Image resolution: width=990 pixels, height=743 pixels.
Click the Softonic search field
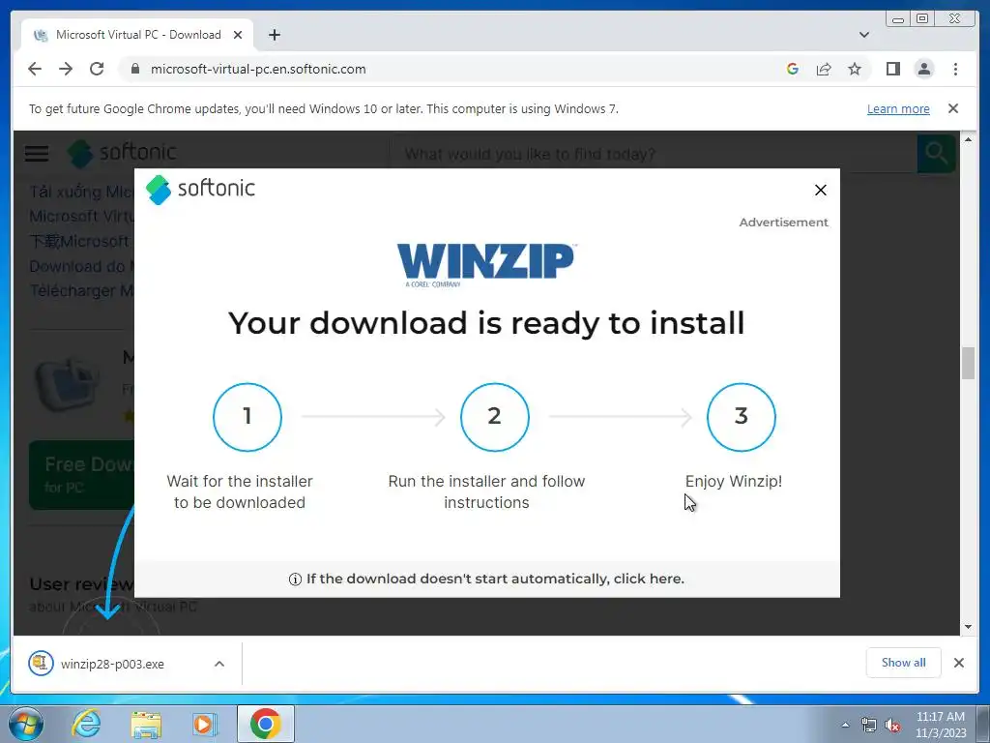pyautogui.click(x=653, y=154)
